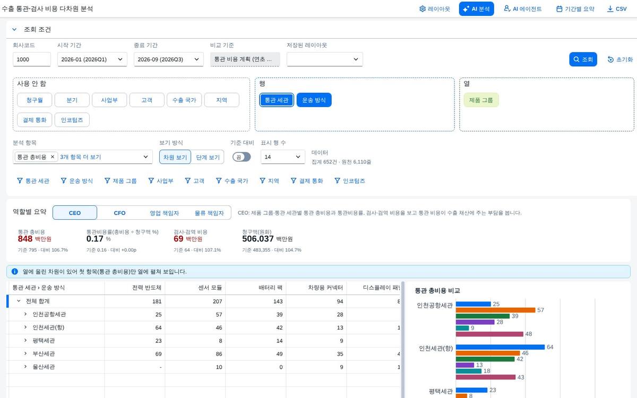Click the 비교 기준 field
637x398 pixels.
245,59
